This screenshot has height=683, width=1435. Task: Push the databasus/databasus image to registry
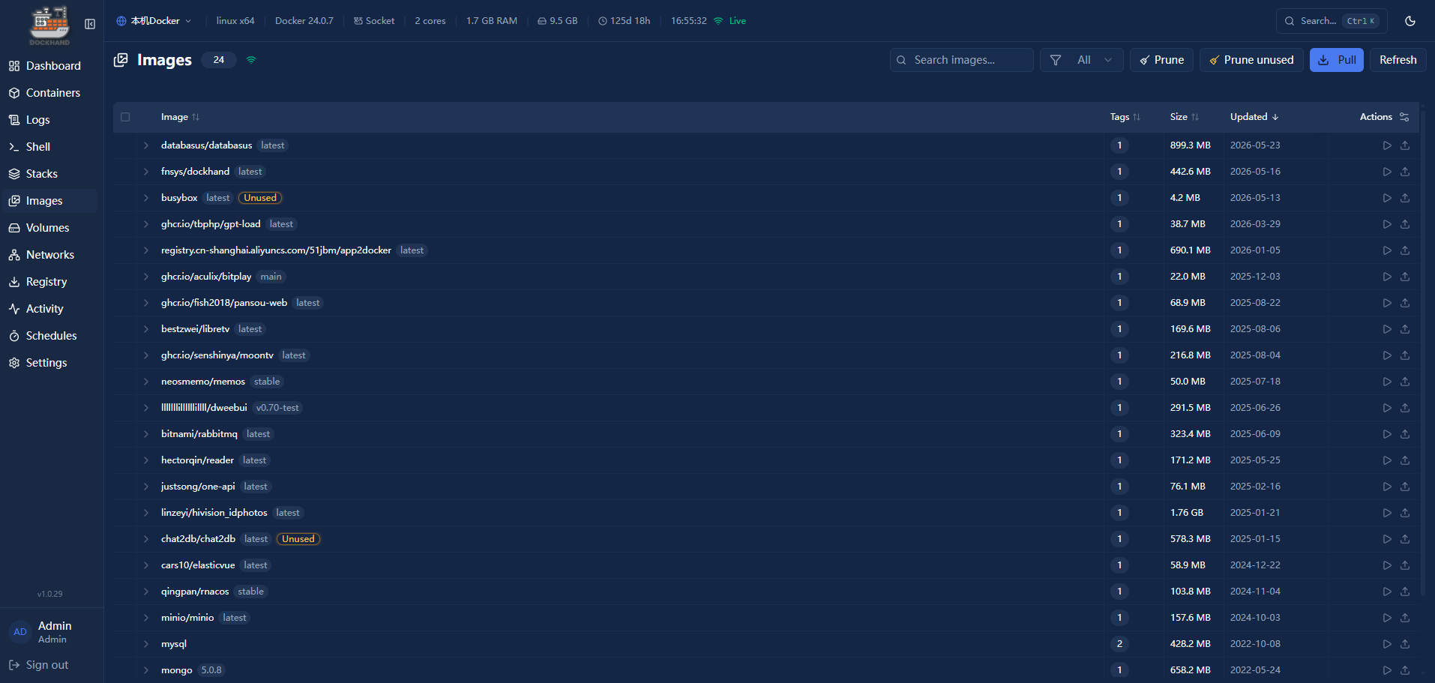click(x=1405, y=145)
